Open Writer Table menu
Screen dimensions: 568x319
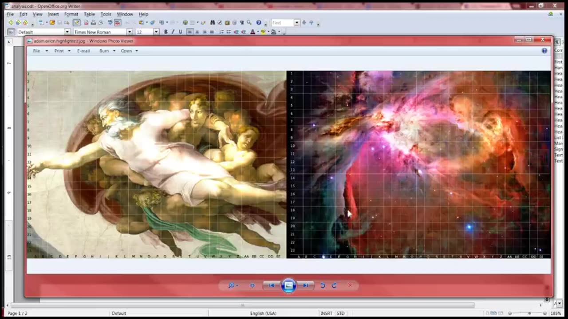point(89,14)
